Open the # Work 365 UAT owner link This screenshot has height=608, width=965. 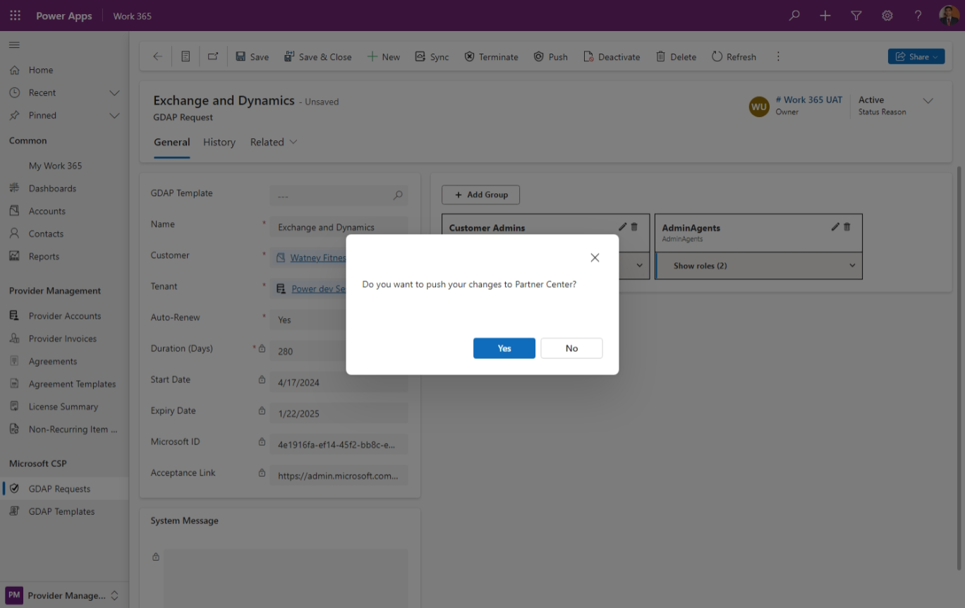pyautogui.click(x=808, y=99)
